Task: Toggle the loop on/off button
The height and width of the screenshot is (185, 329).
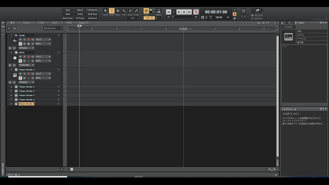Action: coord(243,11)
